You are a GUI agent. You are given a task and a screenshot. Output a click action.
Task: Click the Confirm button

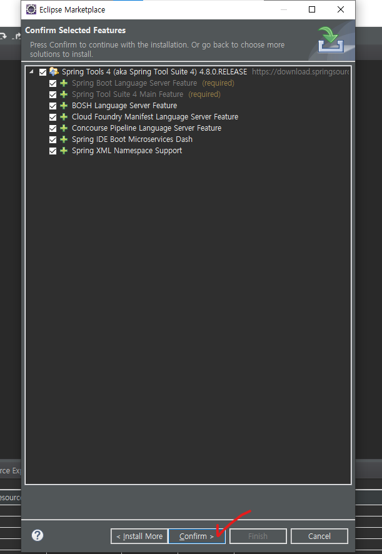click(x=197, y=536)
